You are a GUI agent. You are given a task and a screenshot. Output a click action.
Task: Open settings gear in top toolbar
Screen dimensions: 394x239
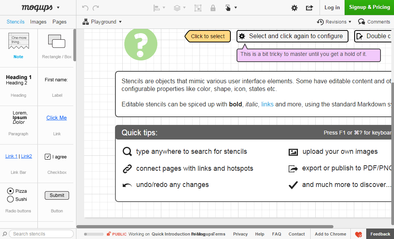[x=294, y=8]
